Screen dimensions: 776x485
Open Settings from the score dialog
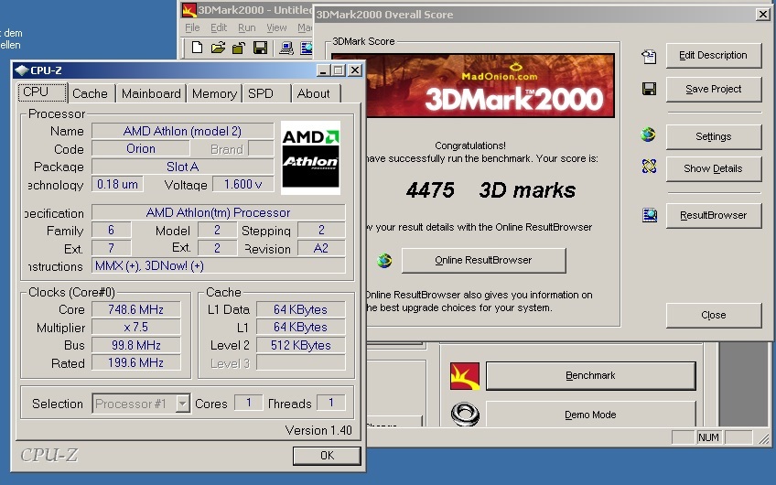pos(713,136)
